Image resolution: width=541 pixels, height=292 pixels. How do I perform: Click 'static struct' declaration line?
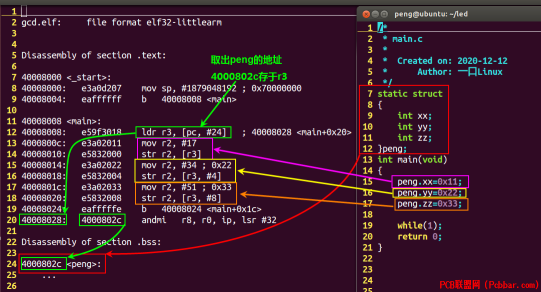coord(410,93)
